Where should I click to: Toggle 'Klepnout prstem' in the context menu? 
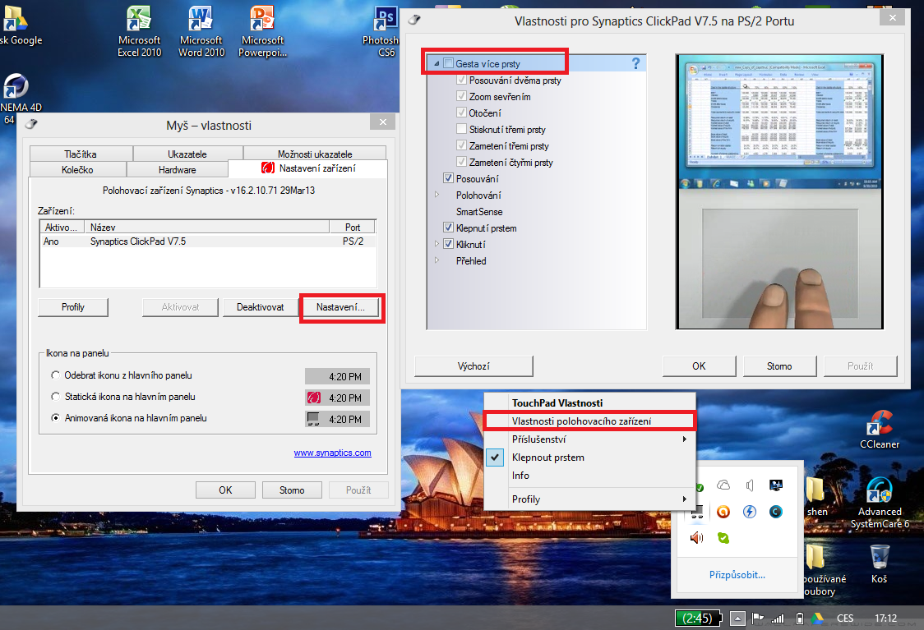(x=589, y=458)
